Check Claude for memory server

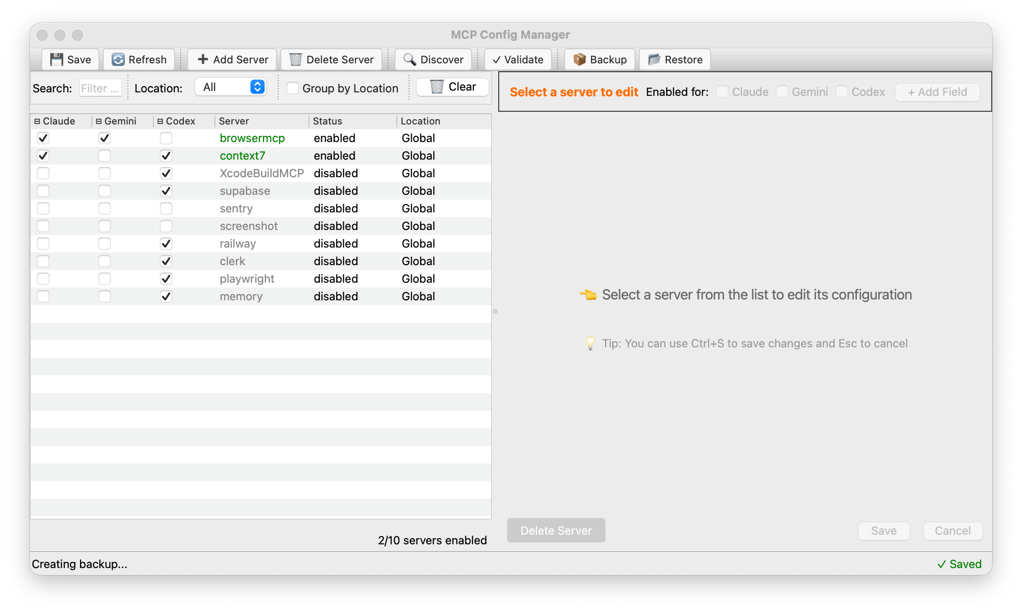point(43,296)
